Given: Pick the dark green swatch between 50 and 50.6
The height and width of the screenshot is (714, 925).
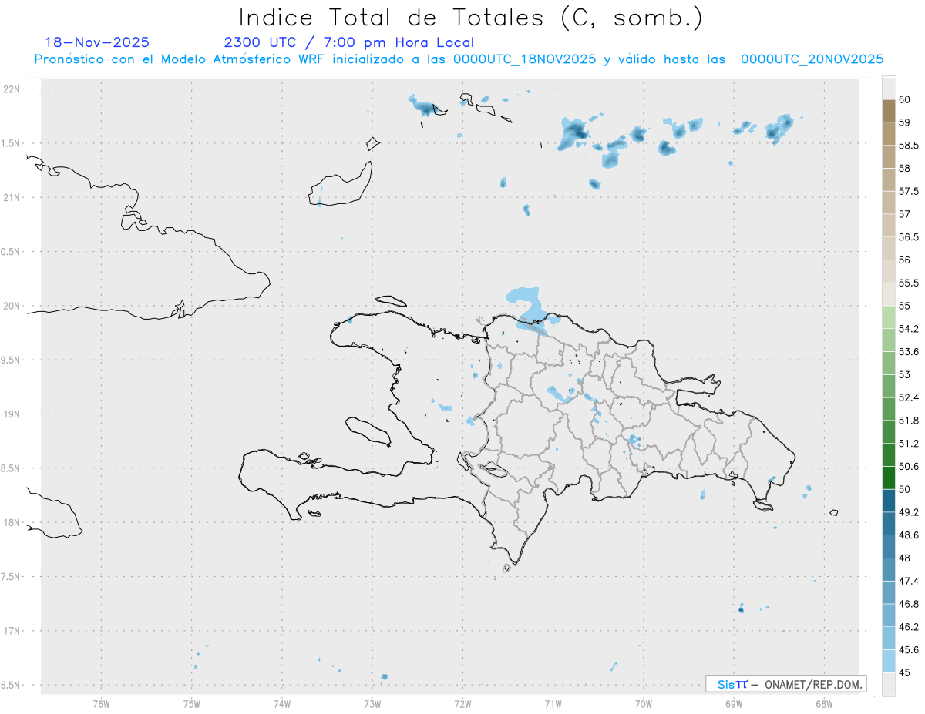Looking at the screenshot, I should pyautogui.click(x=890, y=478).
